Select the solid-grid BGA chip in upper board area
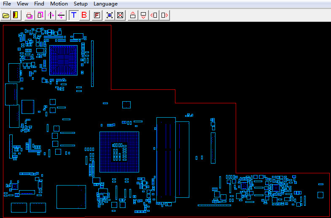 pyautogui.click(x=63, y=60)
